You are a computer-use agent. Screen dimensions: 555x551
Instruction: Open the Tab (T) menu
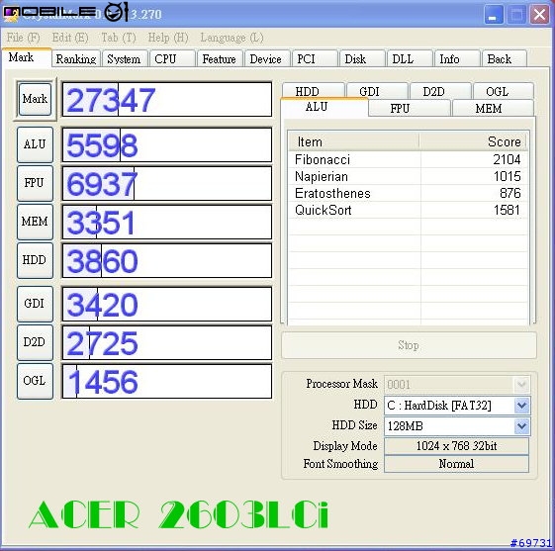tap(119, 38)
